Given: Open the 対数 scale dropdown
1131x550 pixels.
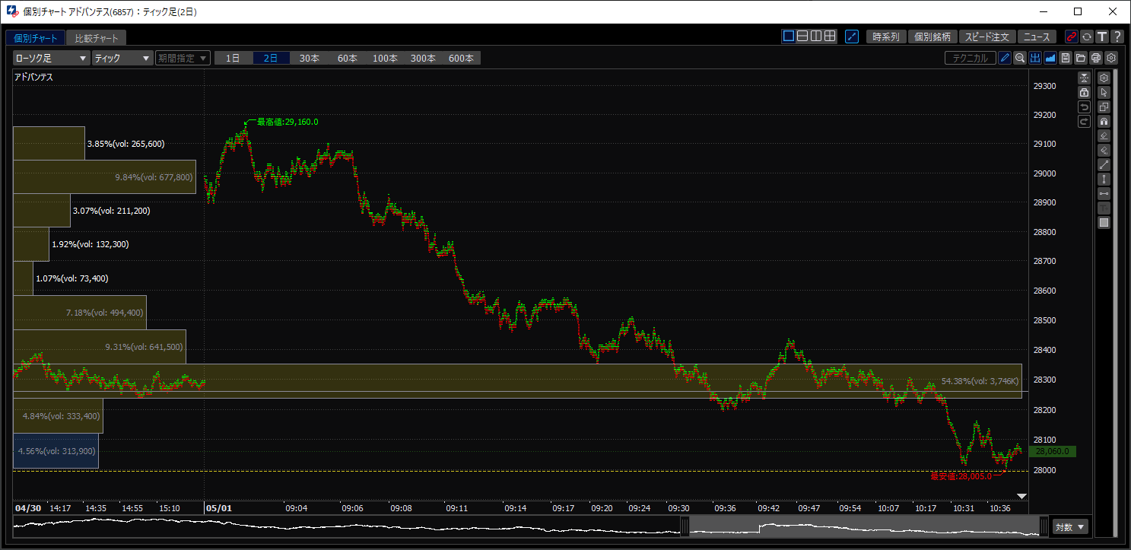Looking at the screenshot, I should [1071, 526].
